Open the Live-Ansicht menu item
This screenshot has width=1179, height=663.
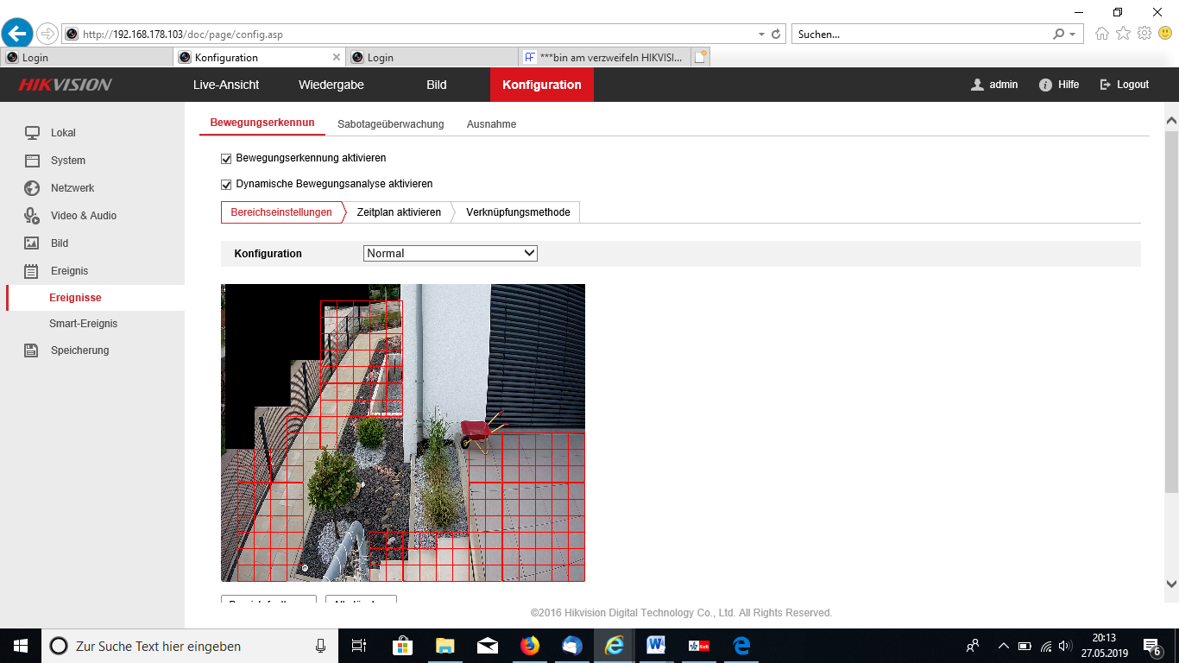(x=226, y=85)
